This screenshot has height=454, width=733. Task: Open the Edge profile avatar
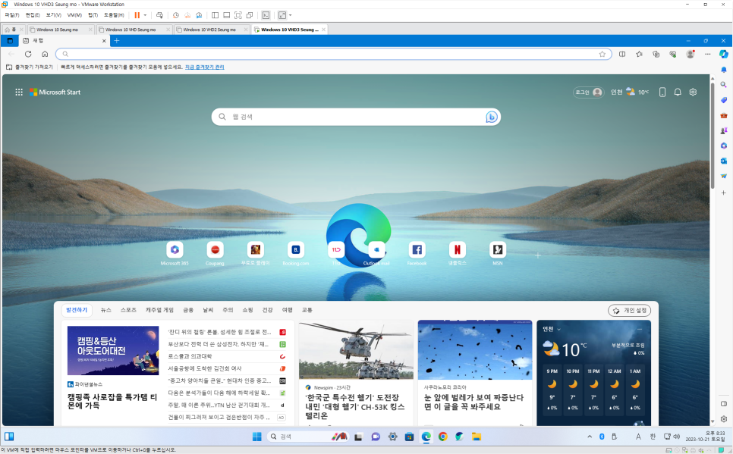click(x=690, y=54)
